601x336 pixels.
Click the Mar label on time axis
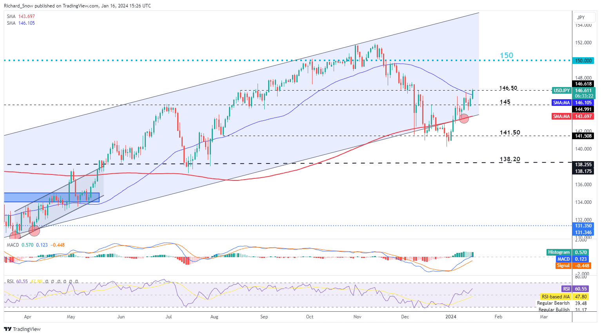tap(544, 316)
